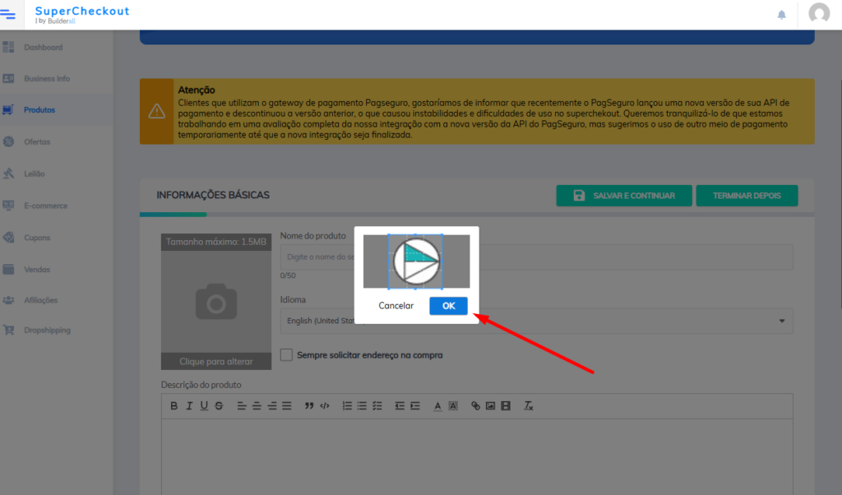Click the Bold formatting icon
Viewport: 842px width, 495px height.
point(173,406)
